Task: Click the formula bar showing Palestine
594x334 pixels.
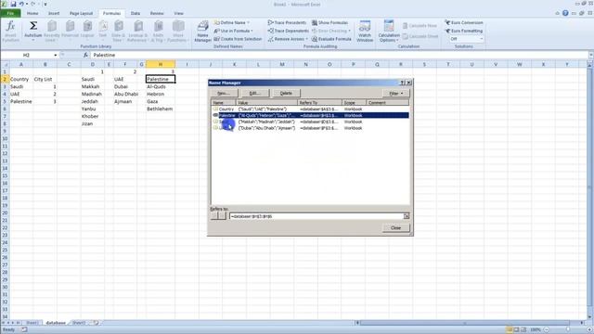Action: (339, 56)
